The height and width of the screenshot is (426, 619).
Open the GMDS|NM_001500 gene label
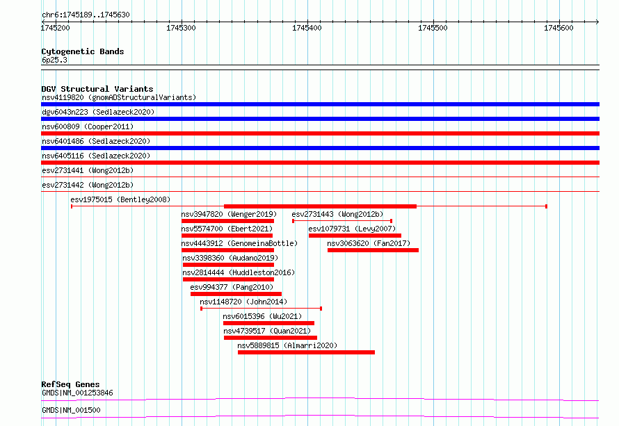[71, 411]
